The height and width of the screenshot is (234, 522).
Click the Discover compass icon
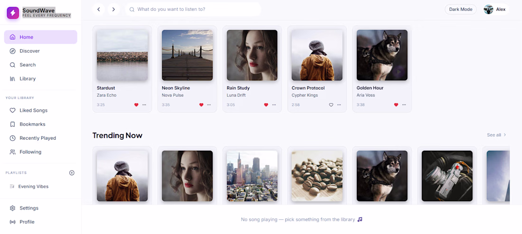click(x=13, y=51)
